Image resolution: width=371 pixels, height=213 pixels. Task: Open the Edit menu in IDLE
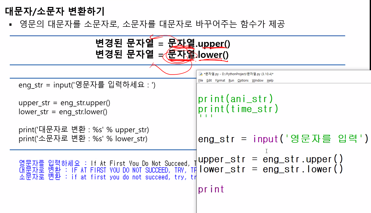(209, 81)
